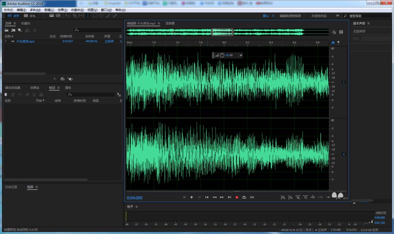394x234 pixels.
Task: Open the 效果(S) menu
Action: (x=63, y=10)
